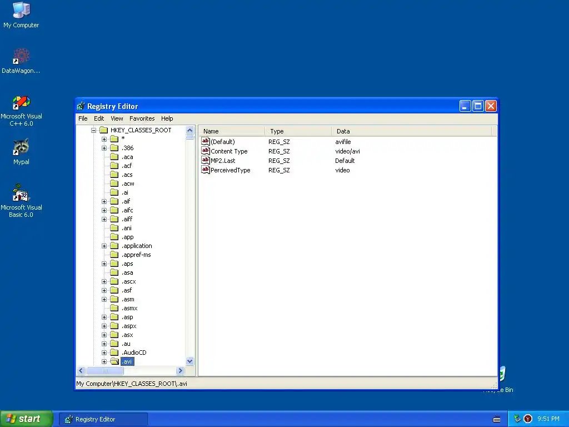
Task: Click the HKEY_CLASSES_ROOT folder icon
Action: point(103,130)
